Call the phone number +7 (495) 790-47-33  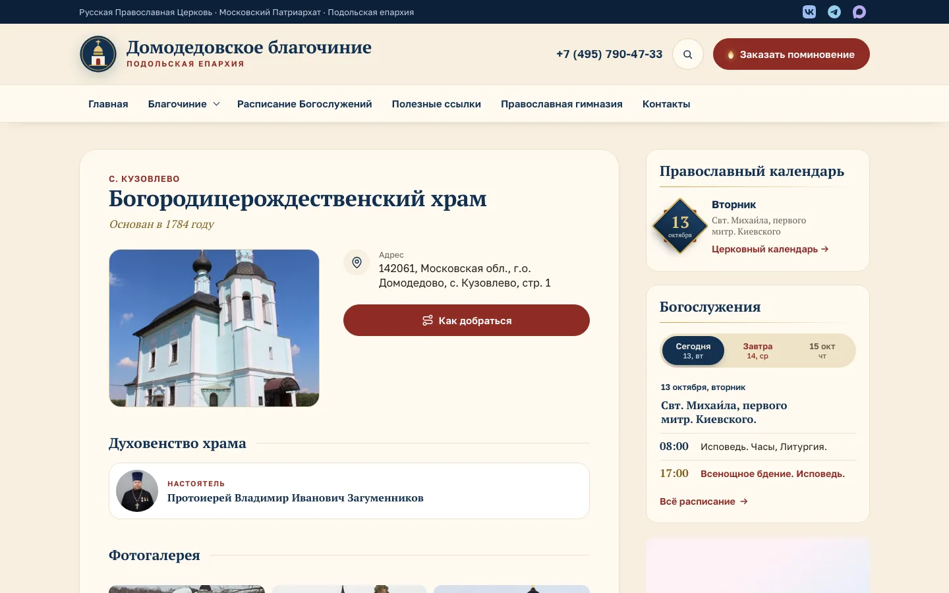[x=610, y=54]
